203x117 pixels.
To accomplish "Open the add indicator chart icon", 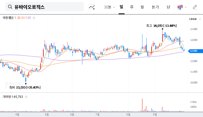I will pyautogui.click(x=92, y=7).
